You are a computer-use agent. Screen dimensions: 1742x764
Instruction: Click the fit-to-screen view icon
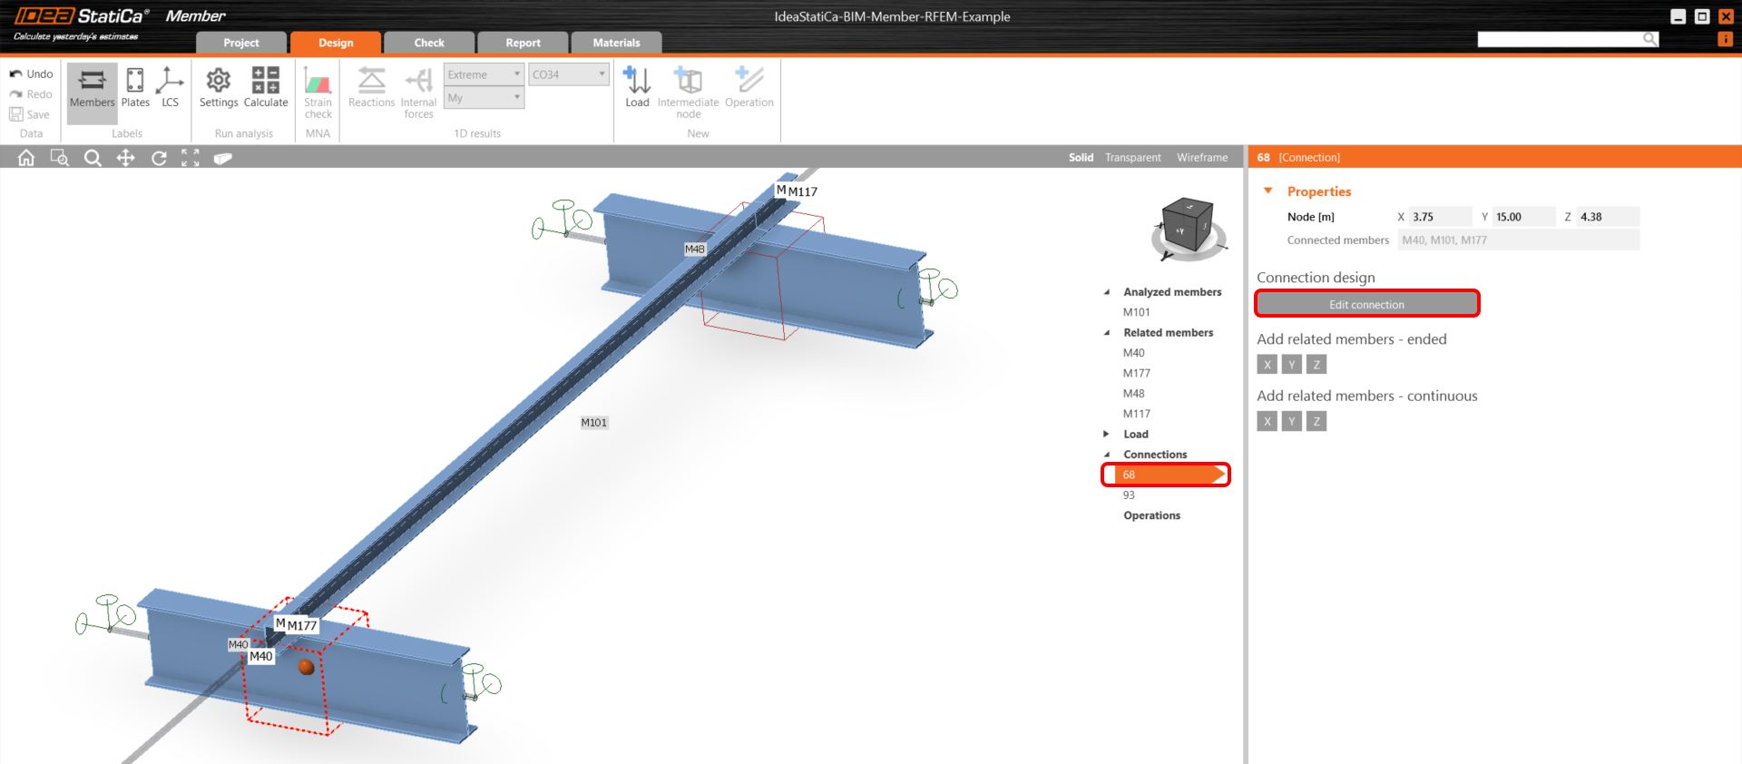tap(191, 158)
